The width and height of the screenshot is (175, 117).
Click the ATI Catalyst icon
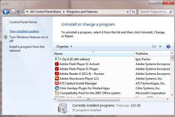57,83
